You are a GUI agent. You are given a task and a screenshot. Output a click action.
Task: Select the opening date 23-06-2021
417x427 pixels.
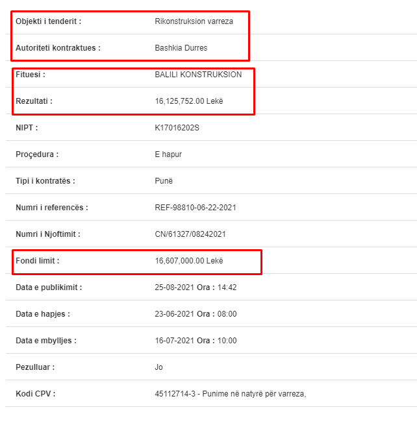click(175, 314)
